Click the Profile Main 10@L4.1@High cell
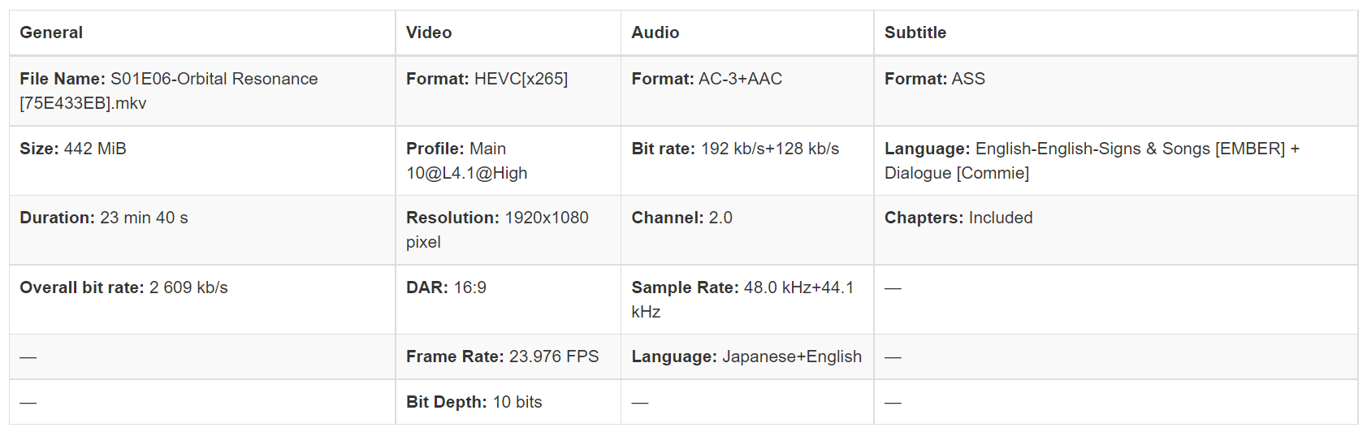This screenshot has height=432, width=1367. [x=467, y=161]
